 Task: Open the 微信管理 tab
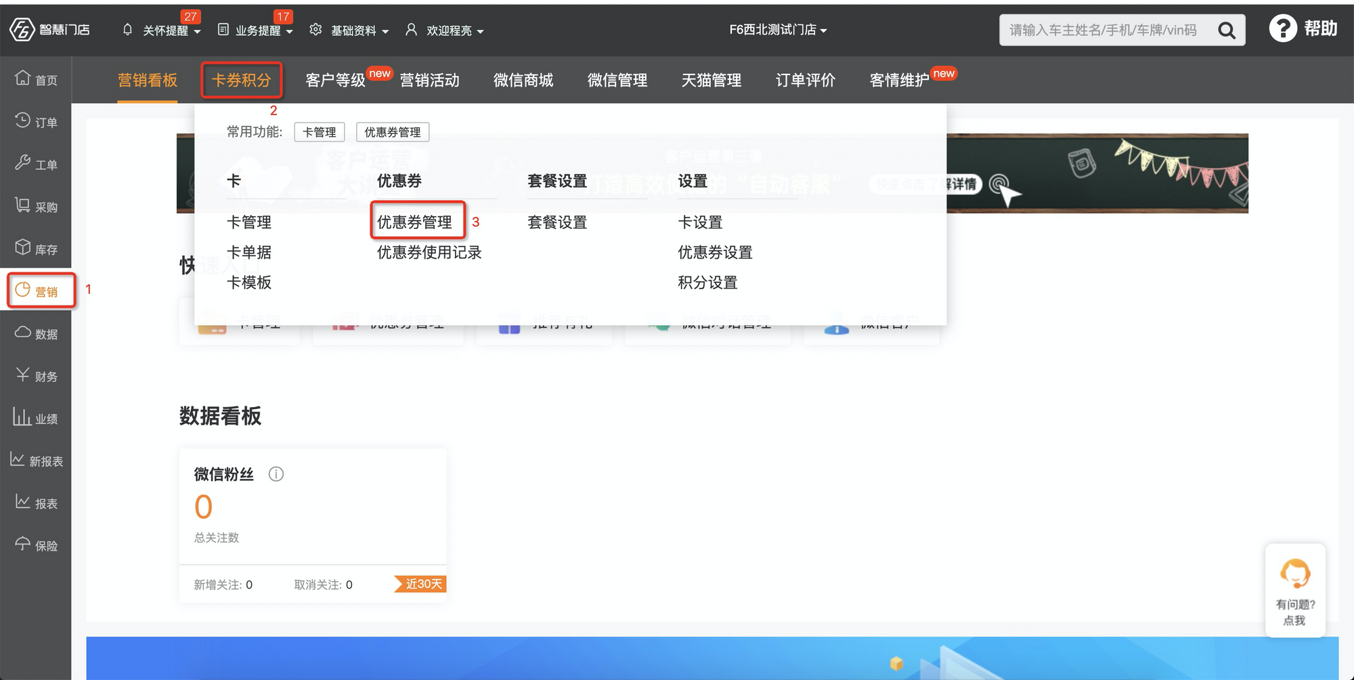(x=617, y=80)
